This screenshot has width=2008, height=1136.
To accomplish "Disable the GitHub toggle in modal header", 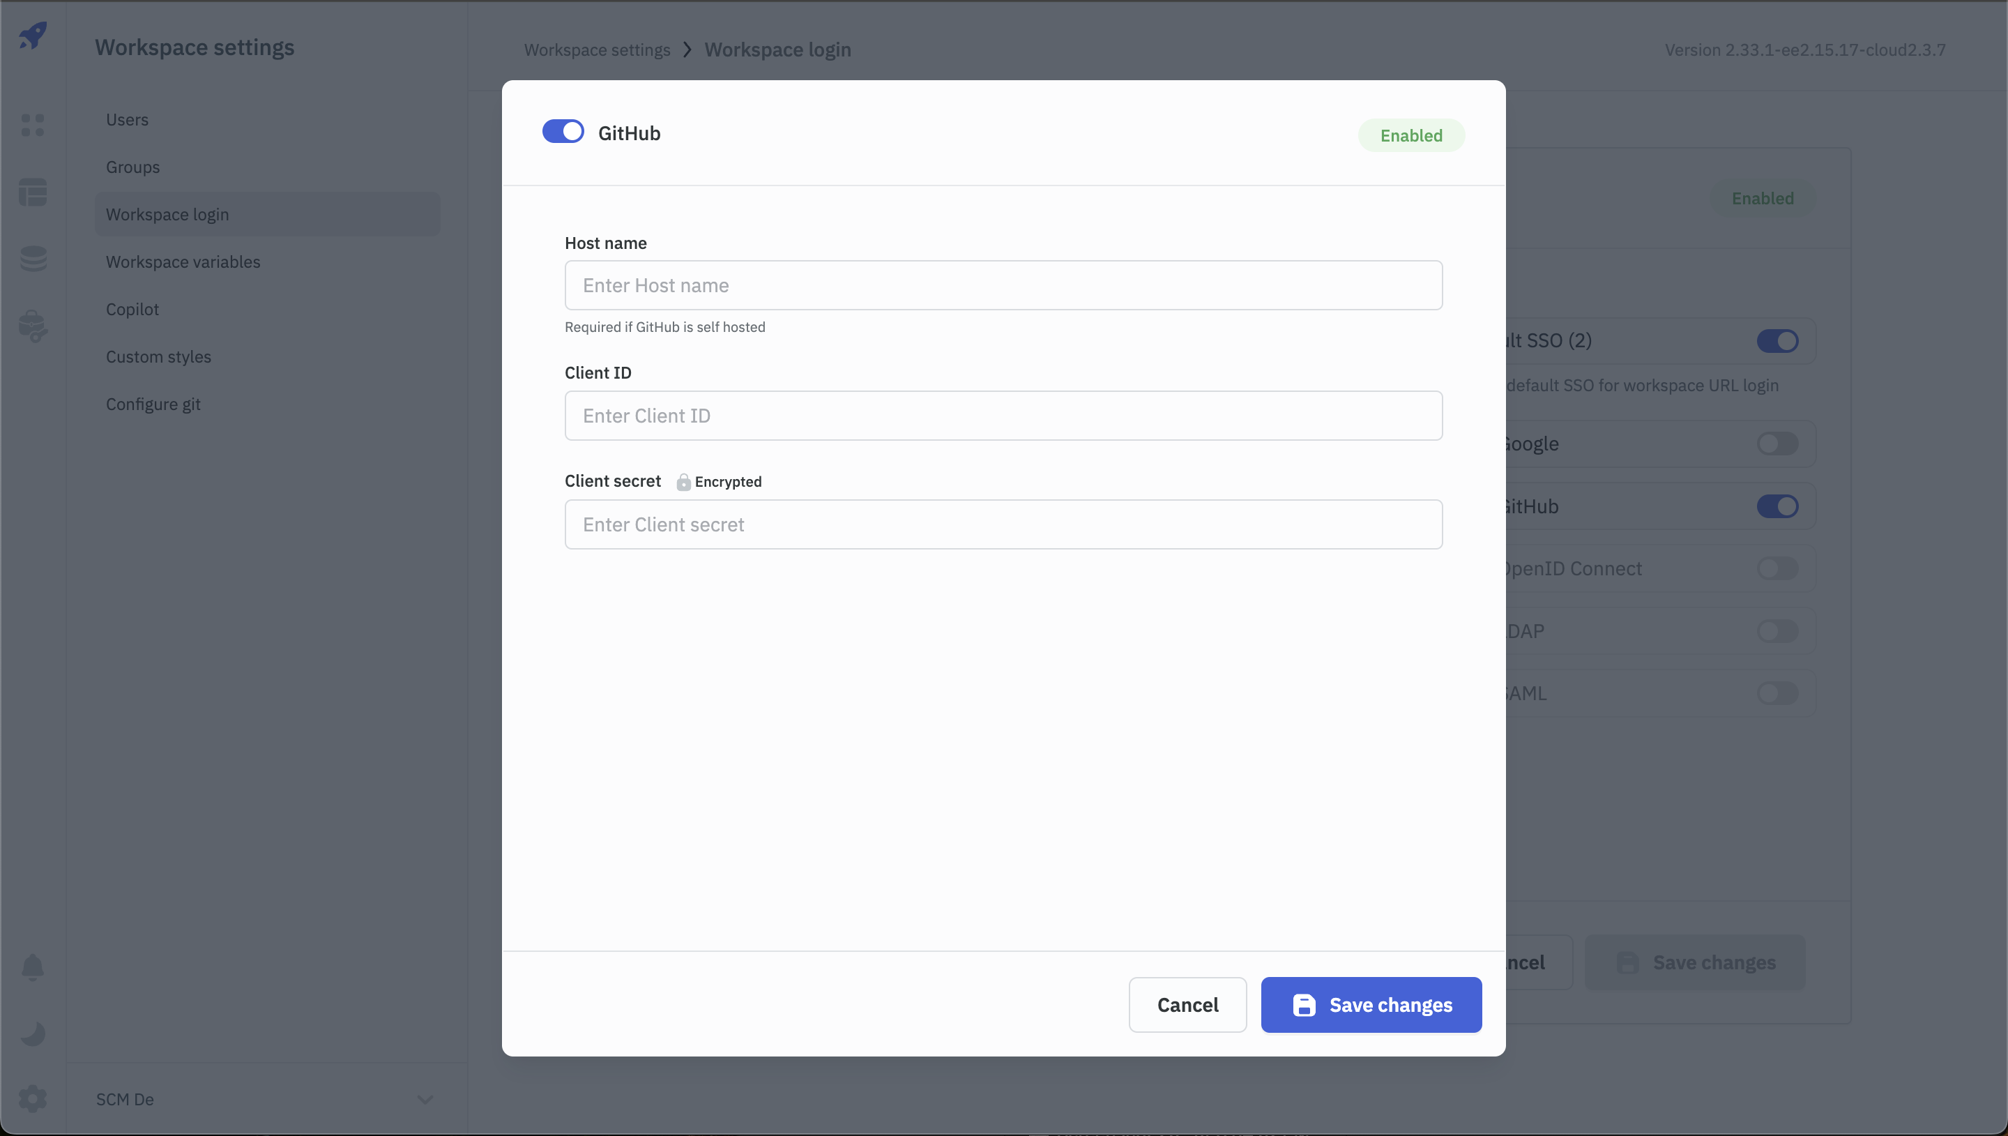I will [x=563, y=132].
